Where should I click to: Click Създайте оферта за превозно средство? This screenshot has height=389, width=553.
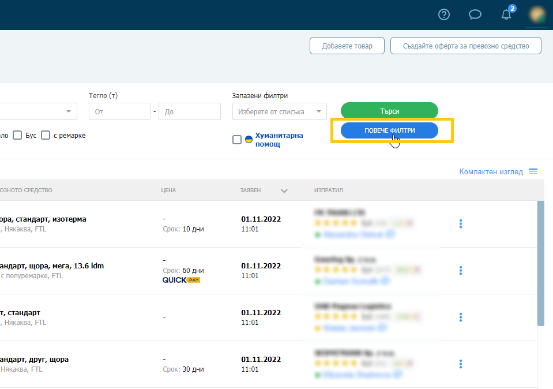(466, 46)
